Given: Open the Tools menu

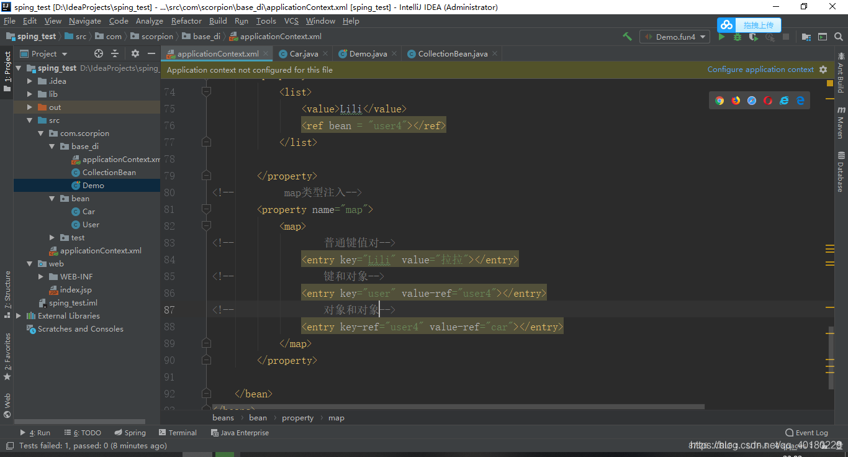Looking at the screenshot, I should 266,20.
